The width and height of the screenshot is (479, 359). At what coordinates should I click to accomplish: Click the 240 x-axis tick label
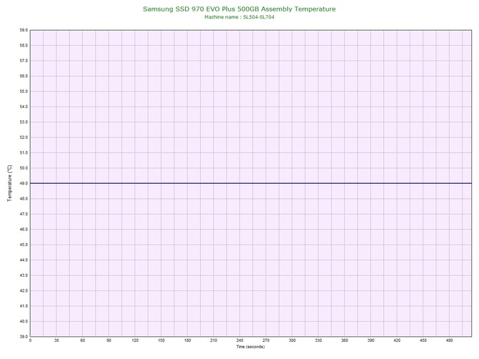click(x=239, y=340)
